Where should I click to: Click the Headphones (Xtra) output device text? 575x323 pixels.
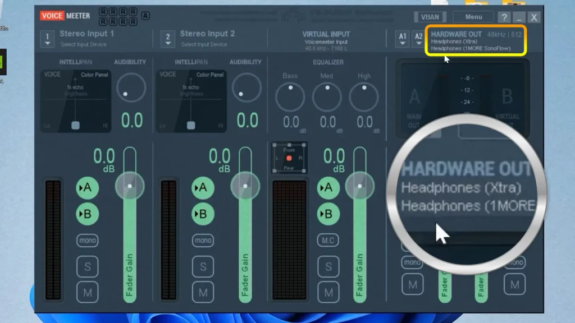pos(454,41)
